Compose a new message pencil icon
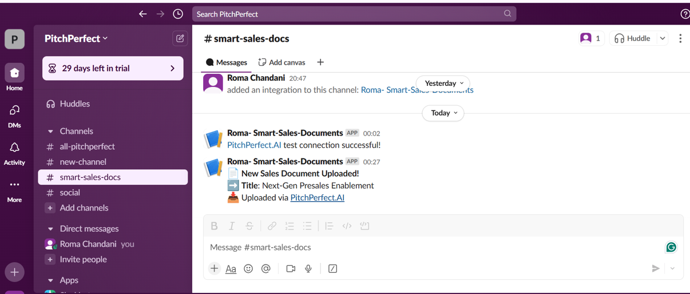Viewport: 690px width, 294px height. (180, 38)
